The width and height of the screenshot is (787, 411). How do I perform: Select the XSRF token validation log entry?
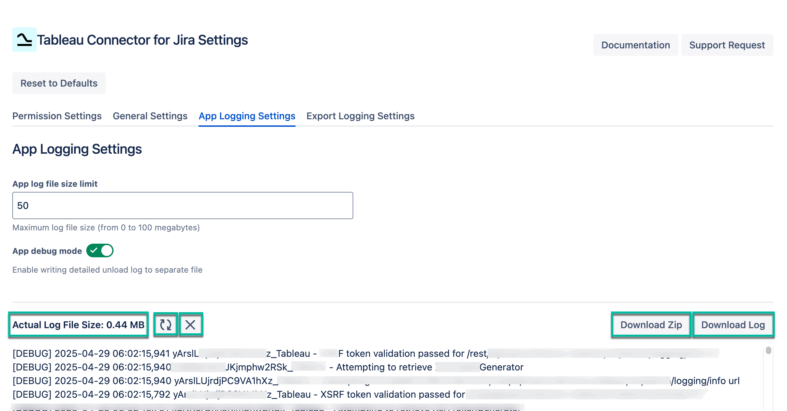point(239,394)
